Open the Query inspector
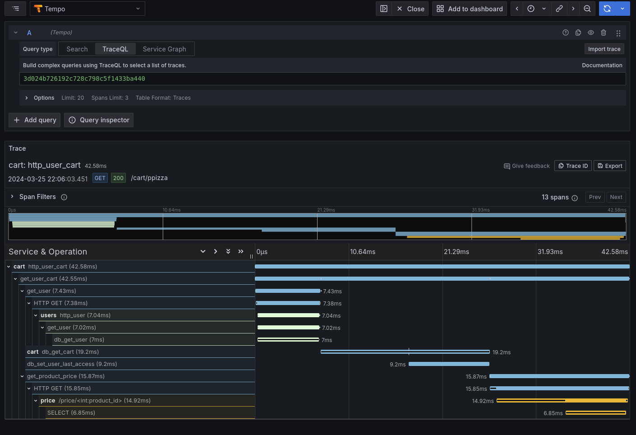The image size is (636, 435). (99, 120)
